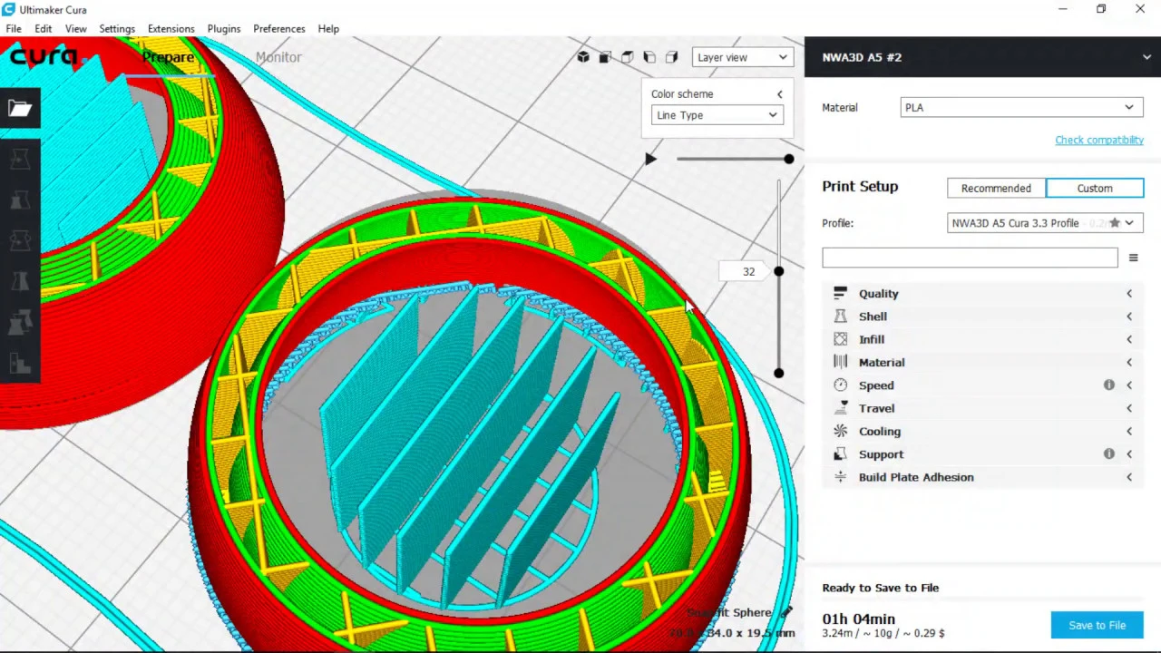Open the File menu
The height and width of the screenshot is (653, 1161).
click(x=14, y=28)
